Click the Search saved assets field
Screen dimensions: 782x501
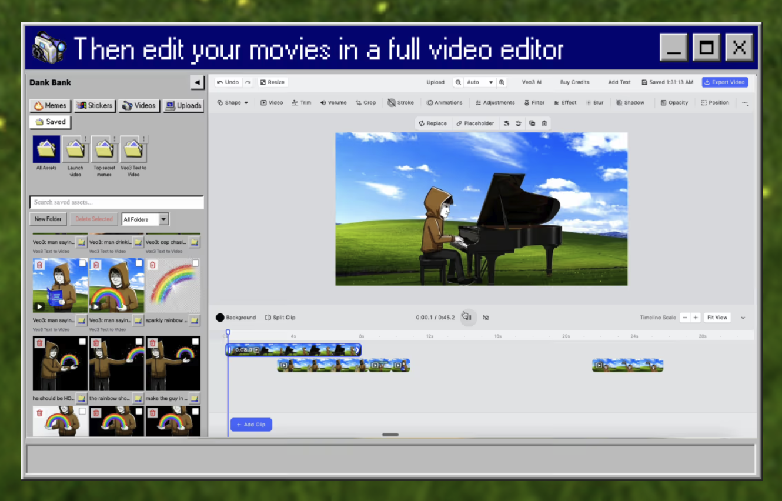[x=117, y=202]
